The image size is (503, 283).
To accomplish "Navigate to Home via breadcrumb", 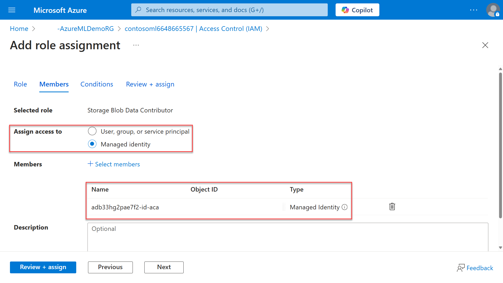I will [19, 29].
